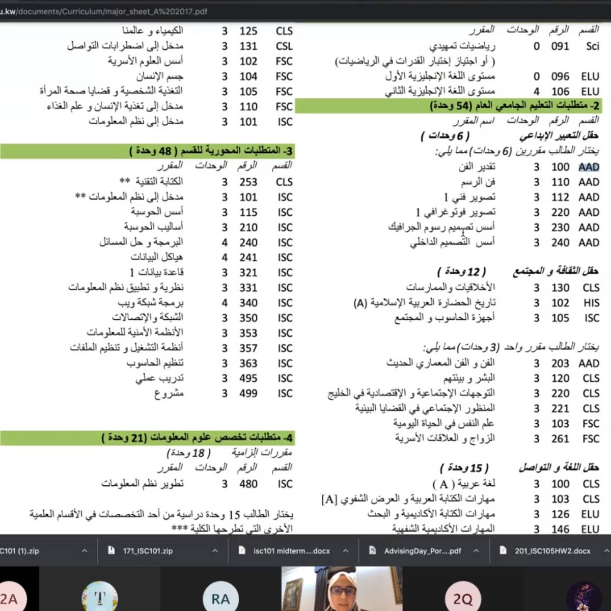Click the AdvisingDay_Por pdf file icon
The width and height of the screenshot is (611, 611).
[x=372, y=550]
